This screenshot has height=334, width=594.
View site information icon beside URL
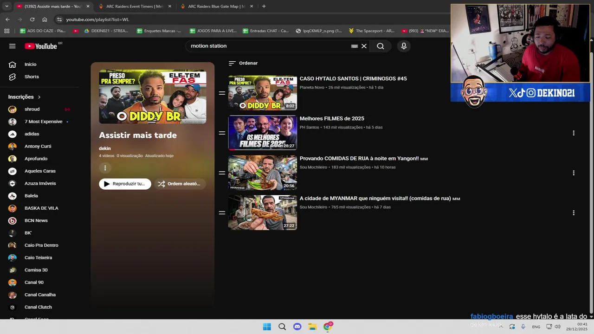(x=58, y=19)
